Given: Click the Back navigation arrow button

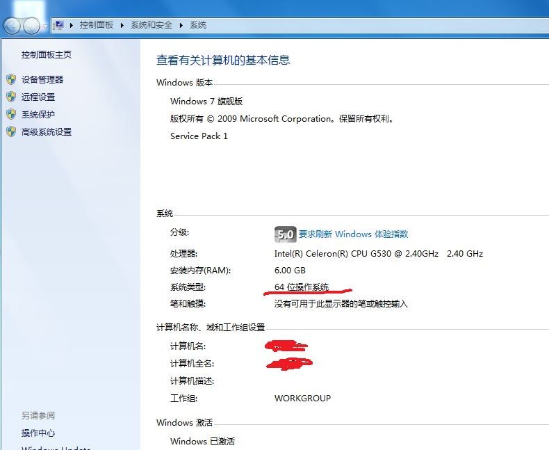Looking at the screenshot, I should tap(12, 26).
